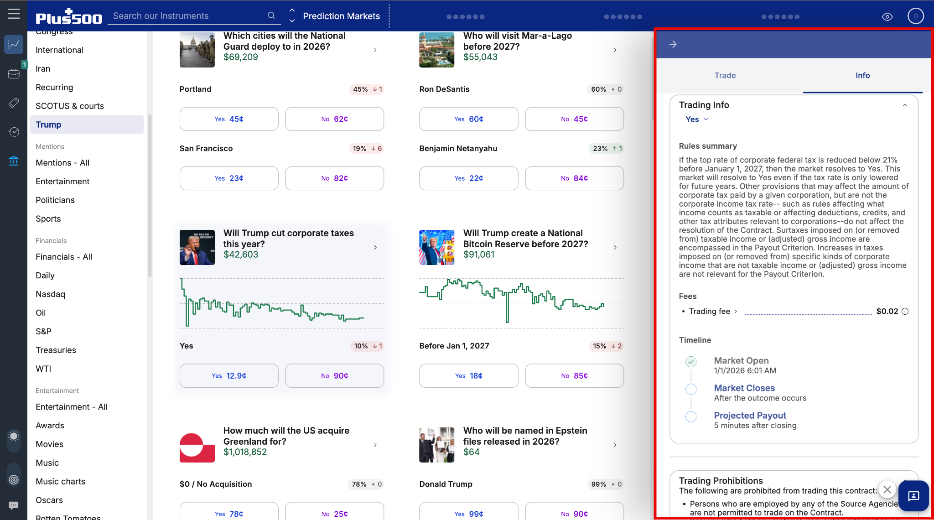Open the Yes outcome dropdown
Screen dimensions: 934x520
click(696, 119)
